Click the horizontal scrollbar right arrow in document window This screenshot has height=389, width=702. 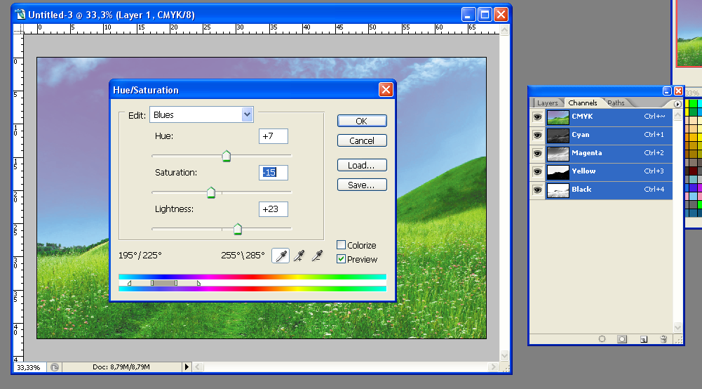coord(494,367)
